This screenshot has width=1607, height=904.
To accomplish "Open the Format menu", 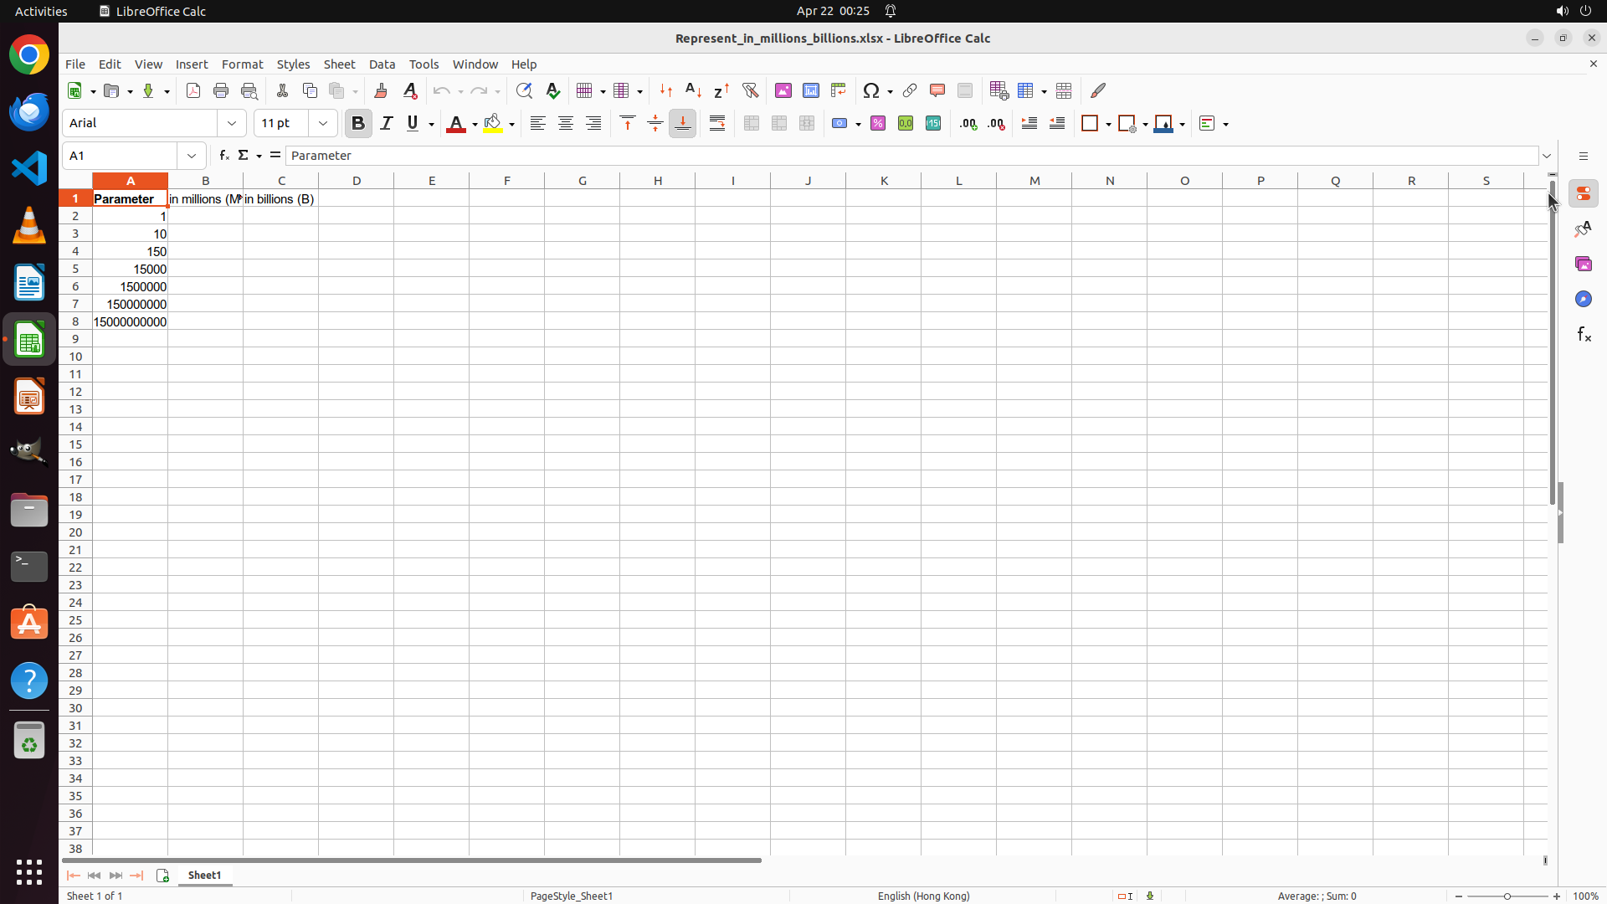I will (242, 64).
